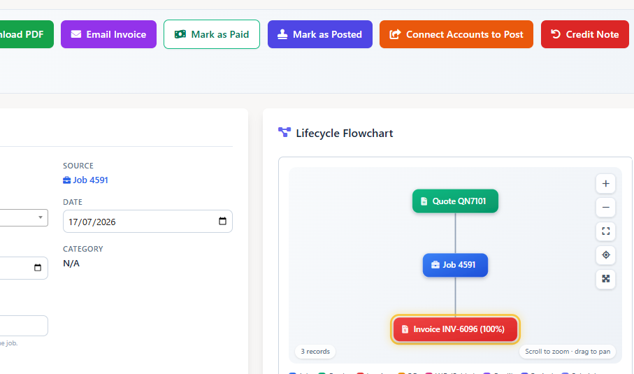Screen dimensions: 634x374
Task: Open the calendar picker in the Date field
Action: 222,221
